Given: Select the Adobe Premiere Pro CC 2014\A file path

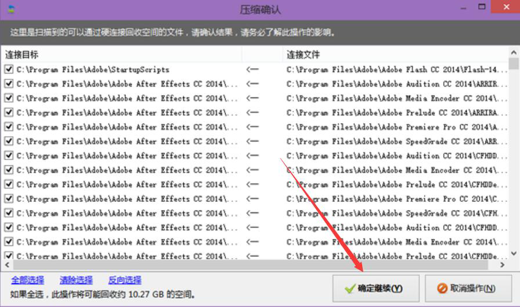Looking at the screenshot, I should tap(396, 127).
